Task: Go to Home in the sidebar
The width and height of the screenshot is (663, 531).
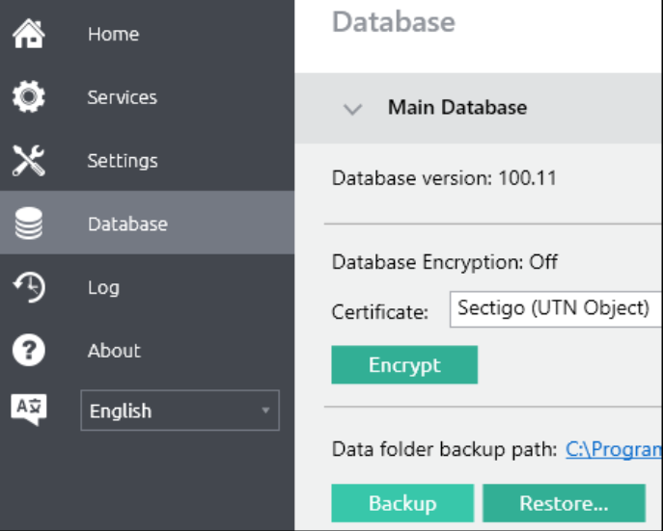Action: click(x=113, y=34)
